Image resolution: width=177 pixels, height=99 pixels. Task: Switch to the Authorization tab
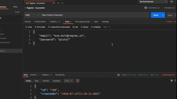tap(40, 21)
